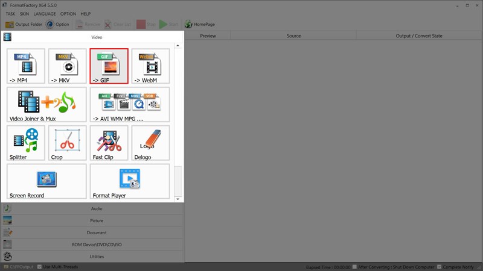Launch the Splitter tool
The width and height of the screenshot is (483, 271).
[26, 143]
